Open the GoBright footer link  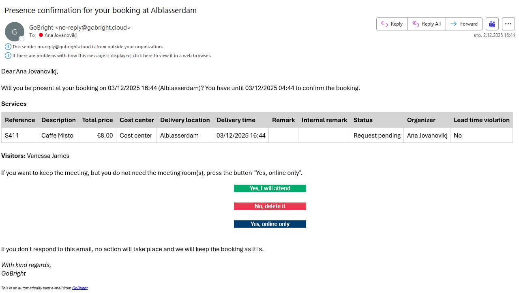(x=80, y=288)
